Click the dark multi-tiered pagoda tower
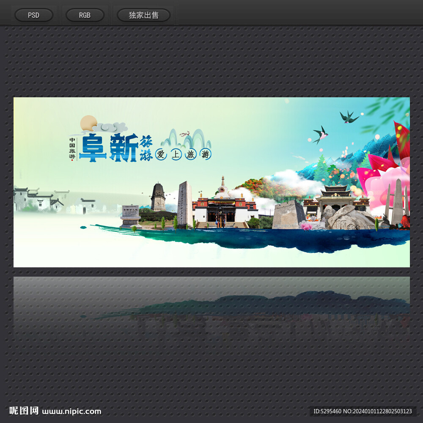 (x=158, y=197)
